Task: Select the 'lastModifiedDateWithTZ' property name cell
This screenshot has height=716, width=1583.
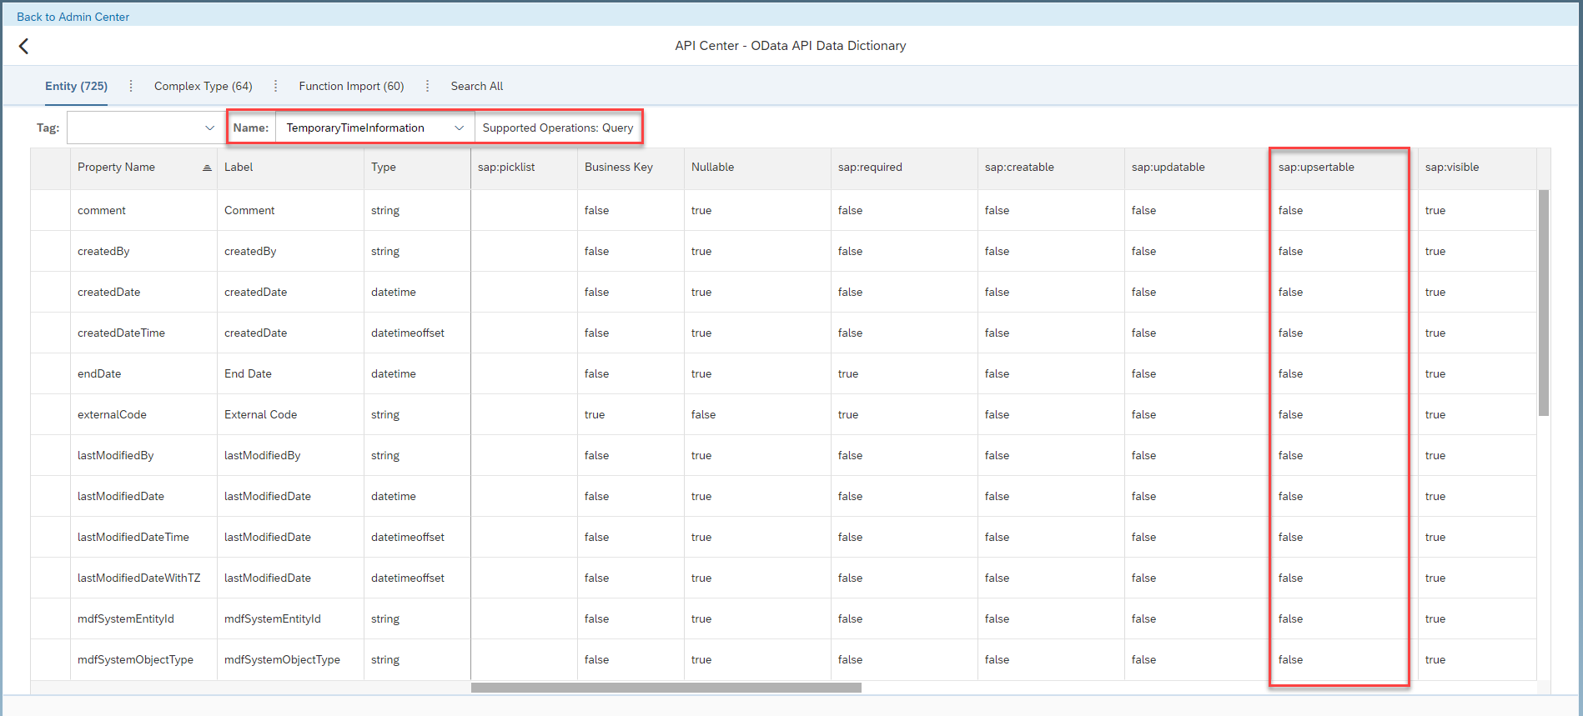Action: tap(143, 578)
